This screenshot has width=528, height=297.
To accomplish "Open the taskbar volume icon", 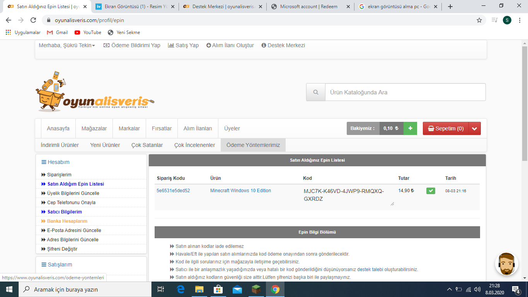I will pos(477,289).
